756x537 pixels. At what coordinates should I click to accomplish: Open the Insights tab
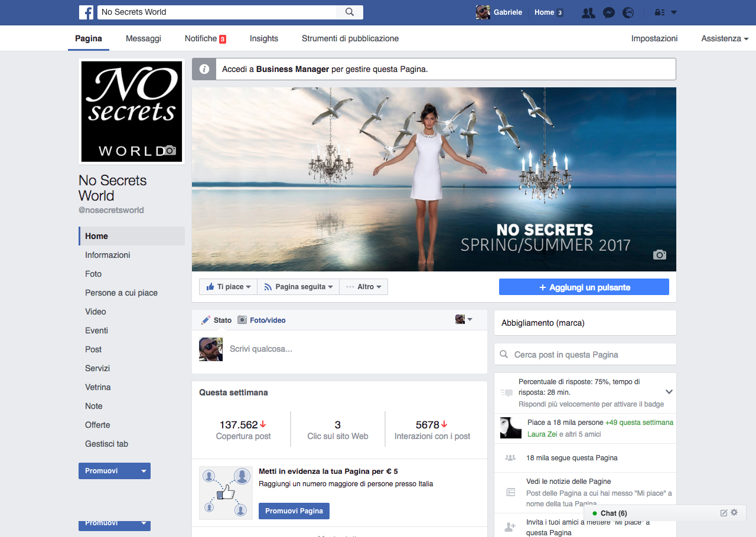point(264,38)
